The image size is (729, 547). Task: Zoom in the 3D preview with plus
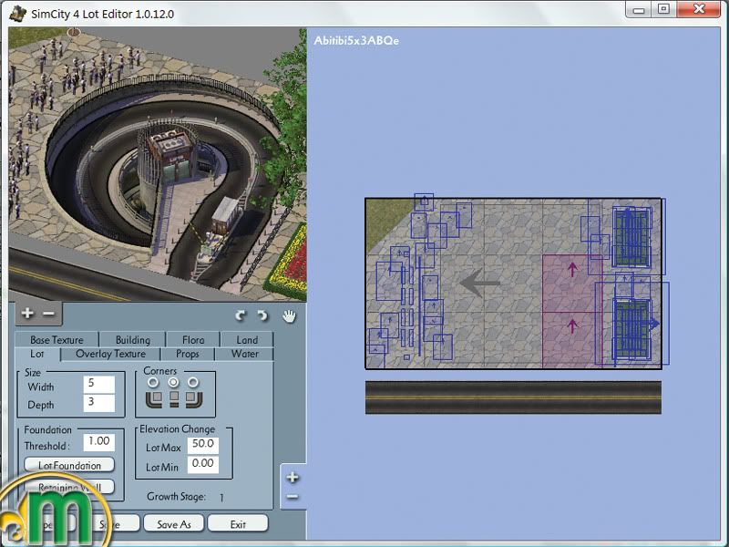27,314
